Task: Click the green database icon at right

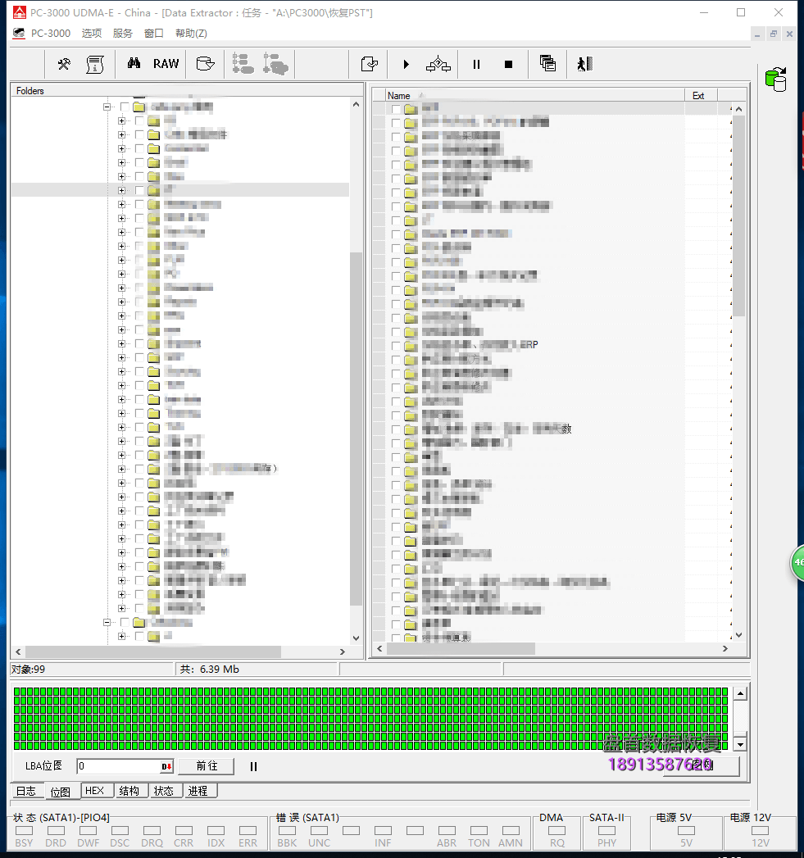Action: coord(776,79)
